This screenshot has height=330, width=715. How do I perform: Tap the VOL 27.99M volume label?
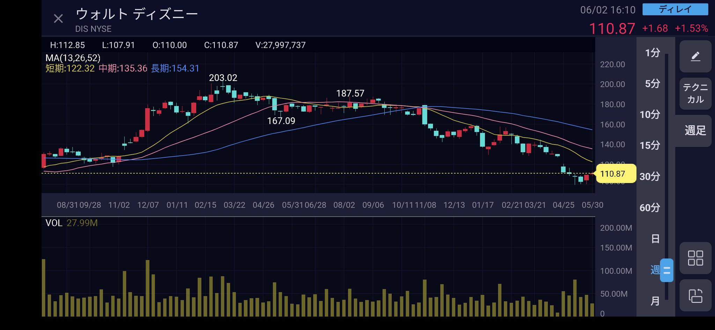tap(72, 223)
